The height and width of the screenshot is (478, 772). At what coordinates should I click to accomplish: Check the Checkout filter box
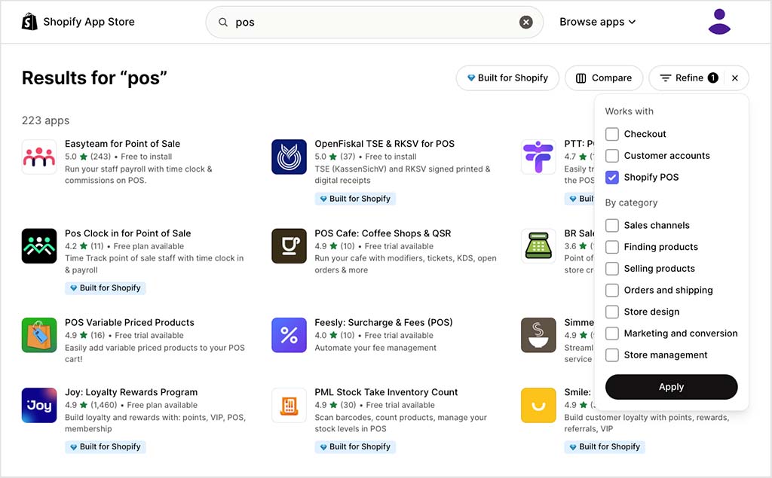(x=612, y=134)
